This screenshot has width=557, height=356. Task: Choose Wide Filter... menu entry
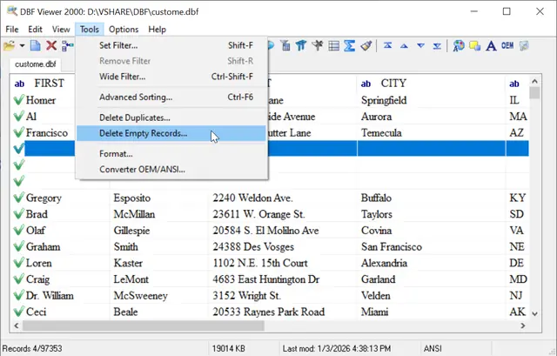tap(171, 77)
